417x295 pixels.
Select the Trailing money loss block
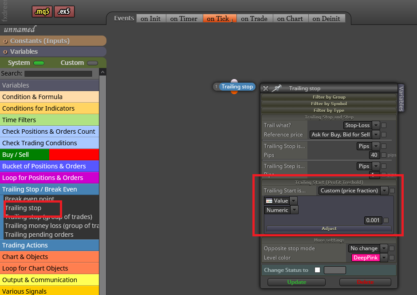coord(52,226)
